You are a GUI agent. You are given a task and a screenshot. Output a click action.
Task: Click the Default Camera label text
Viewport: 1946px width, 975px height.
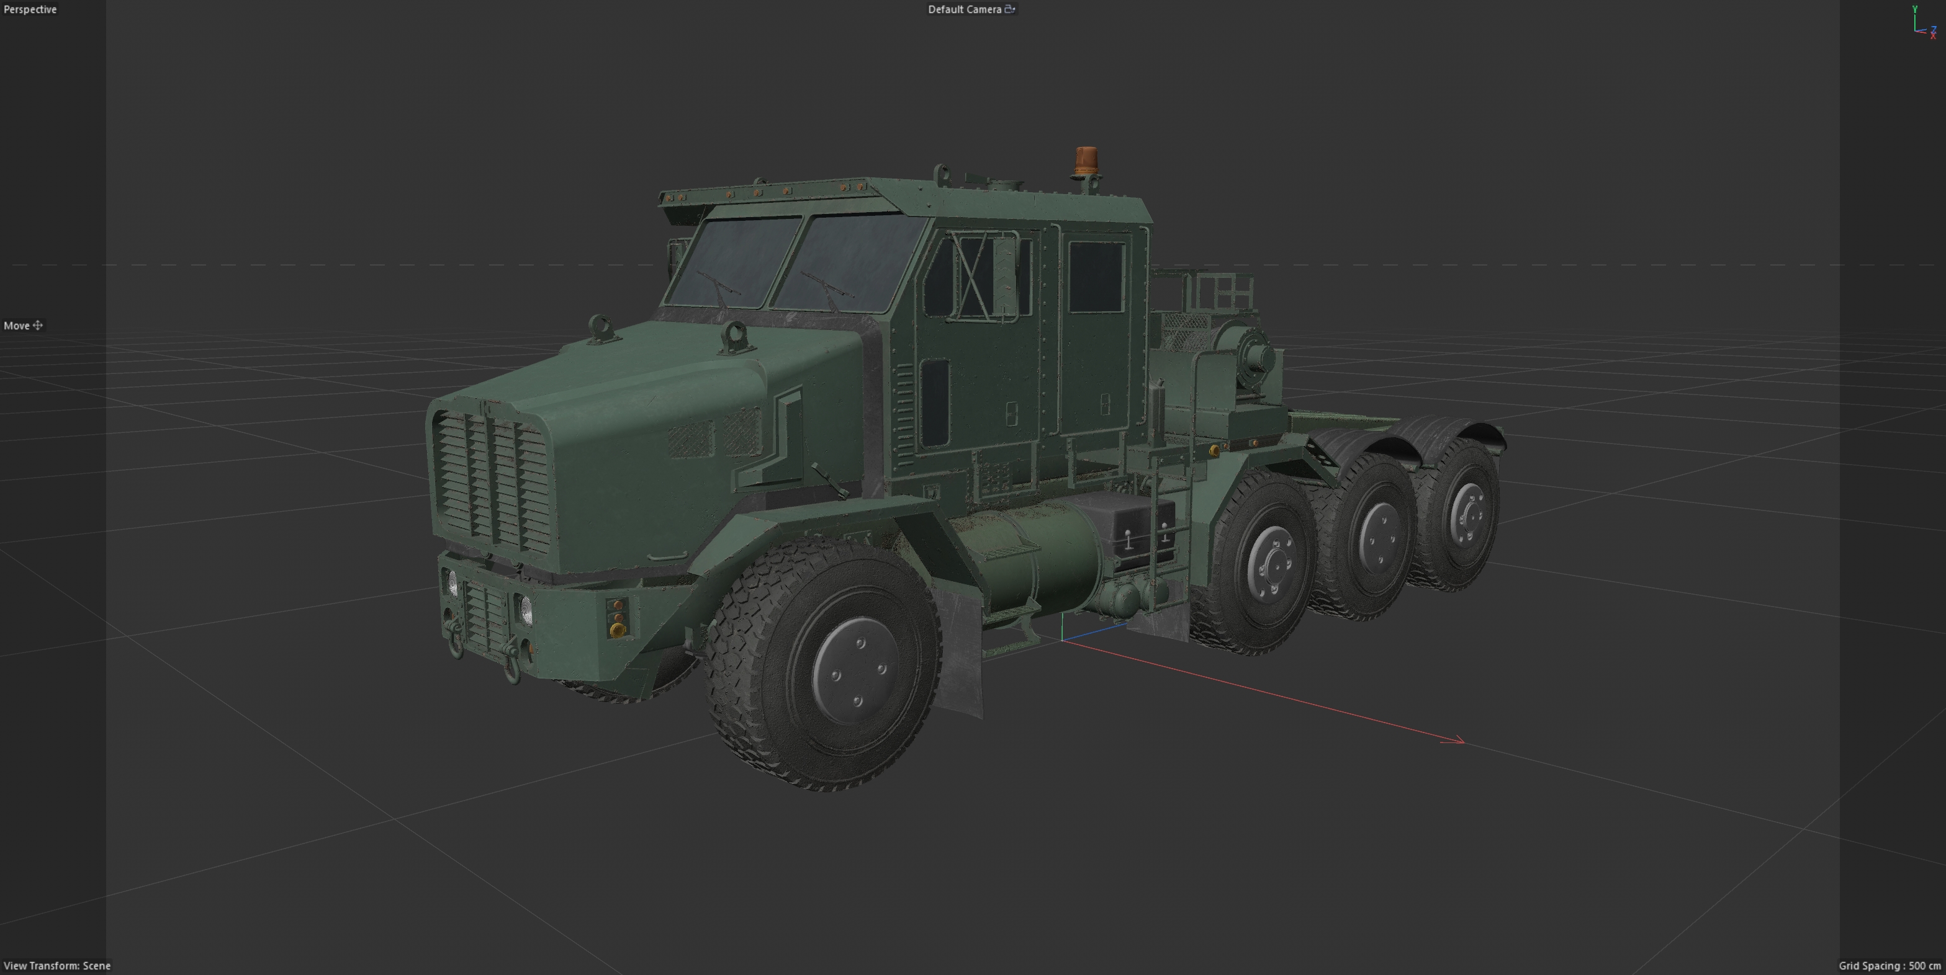pyautogui.click(x=964, y=9)
